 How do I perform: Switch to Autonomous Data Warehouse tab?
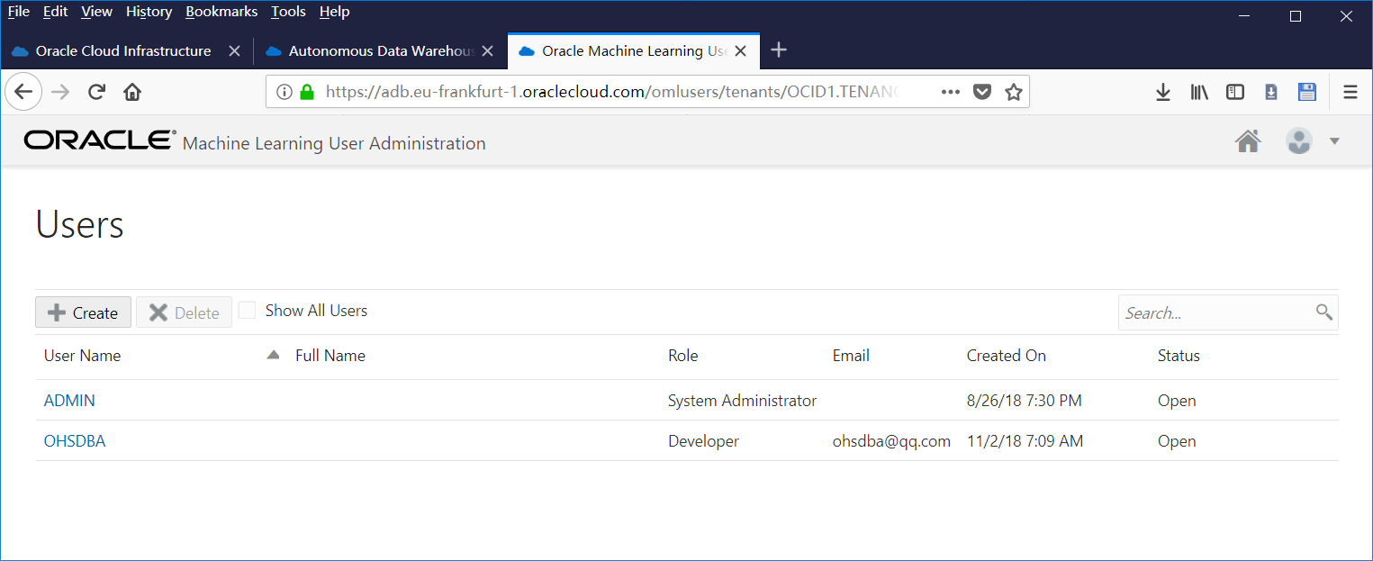(x=382, y=51)
